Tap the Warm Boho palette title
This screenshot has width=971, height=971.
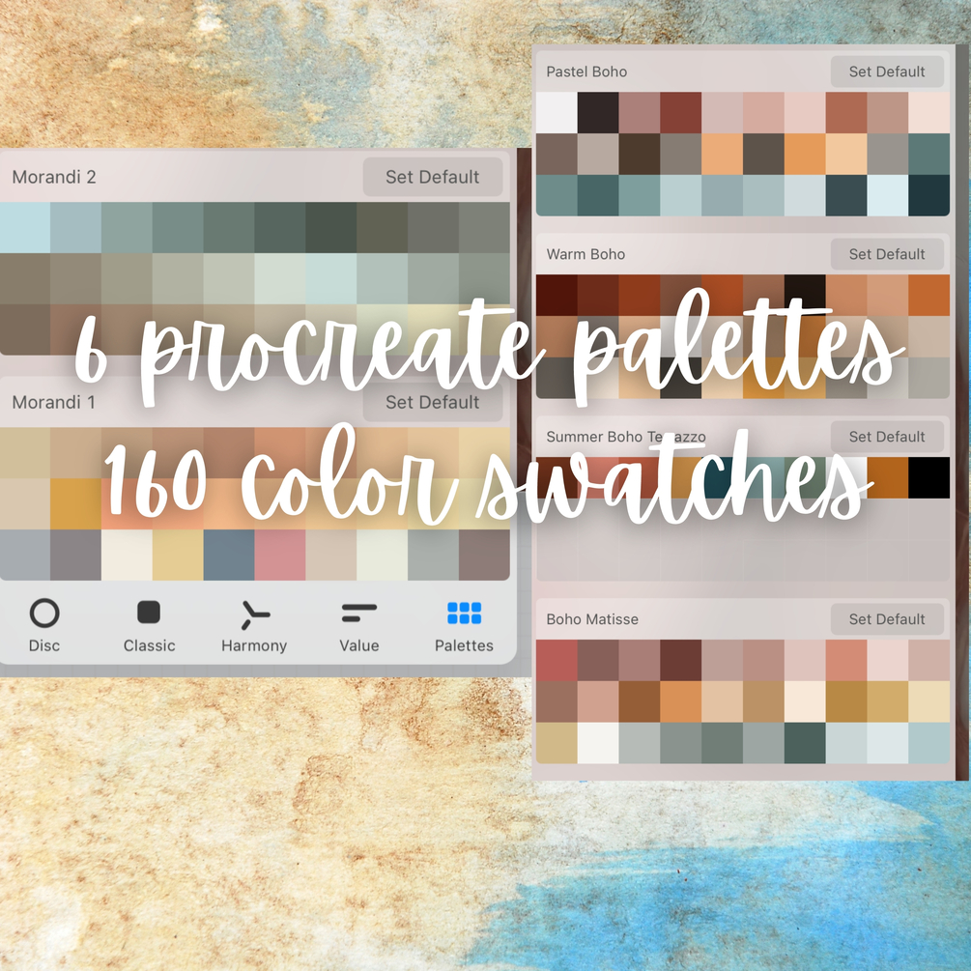585,254
